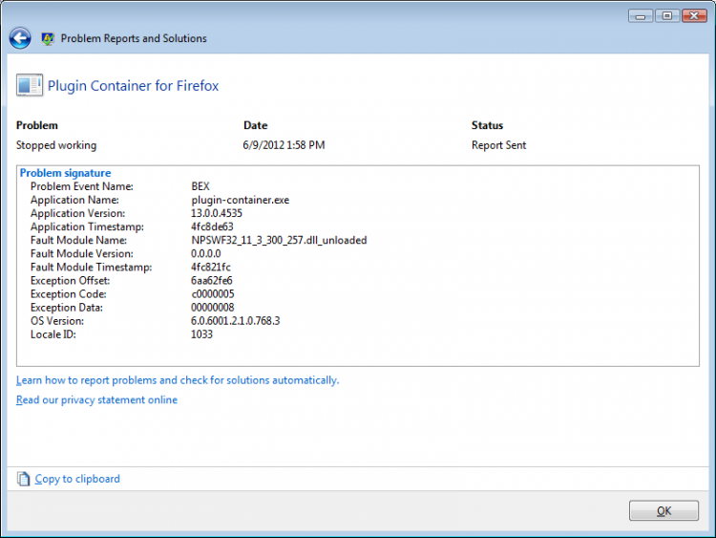Click the 'Locale ID:' label
716x538 pixels.
[53, 334]
